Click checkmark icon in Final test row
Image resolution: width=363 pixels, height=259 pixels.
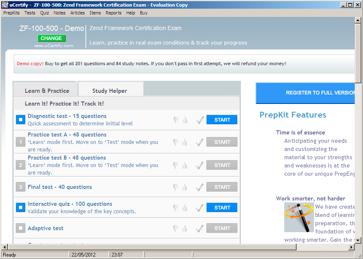(x=200, y=187)
